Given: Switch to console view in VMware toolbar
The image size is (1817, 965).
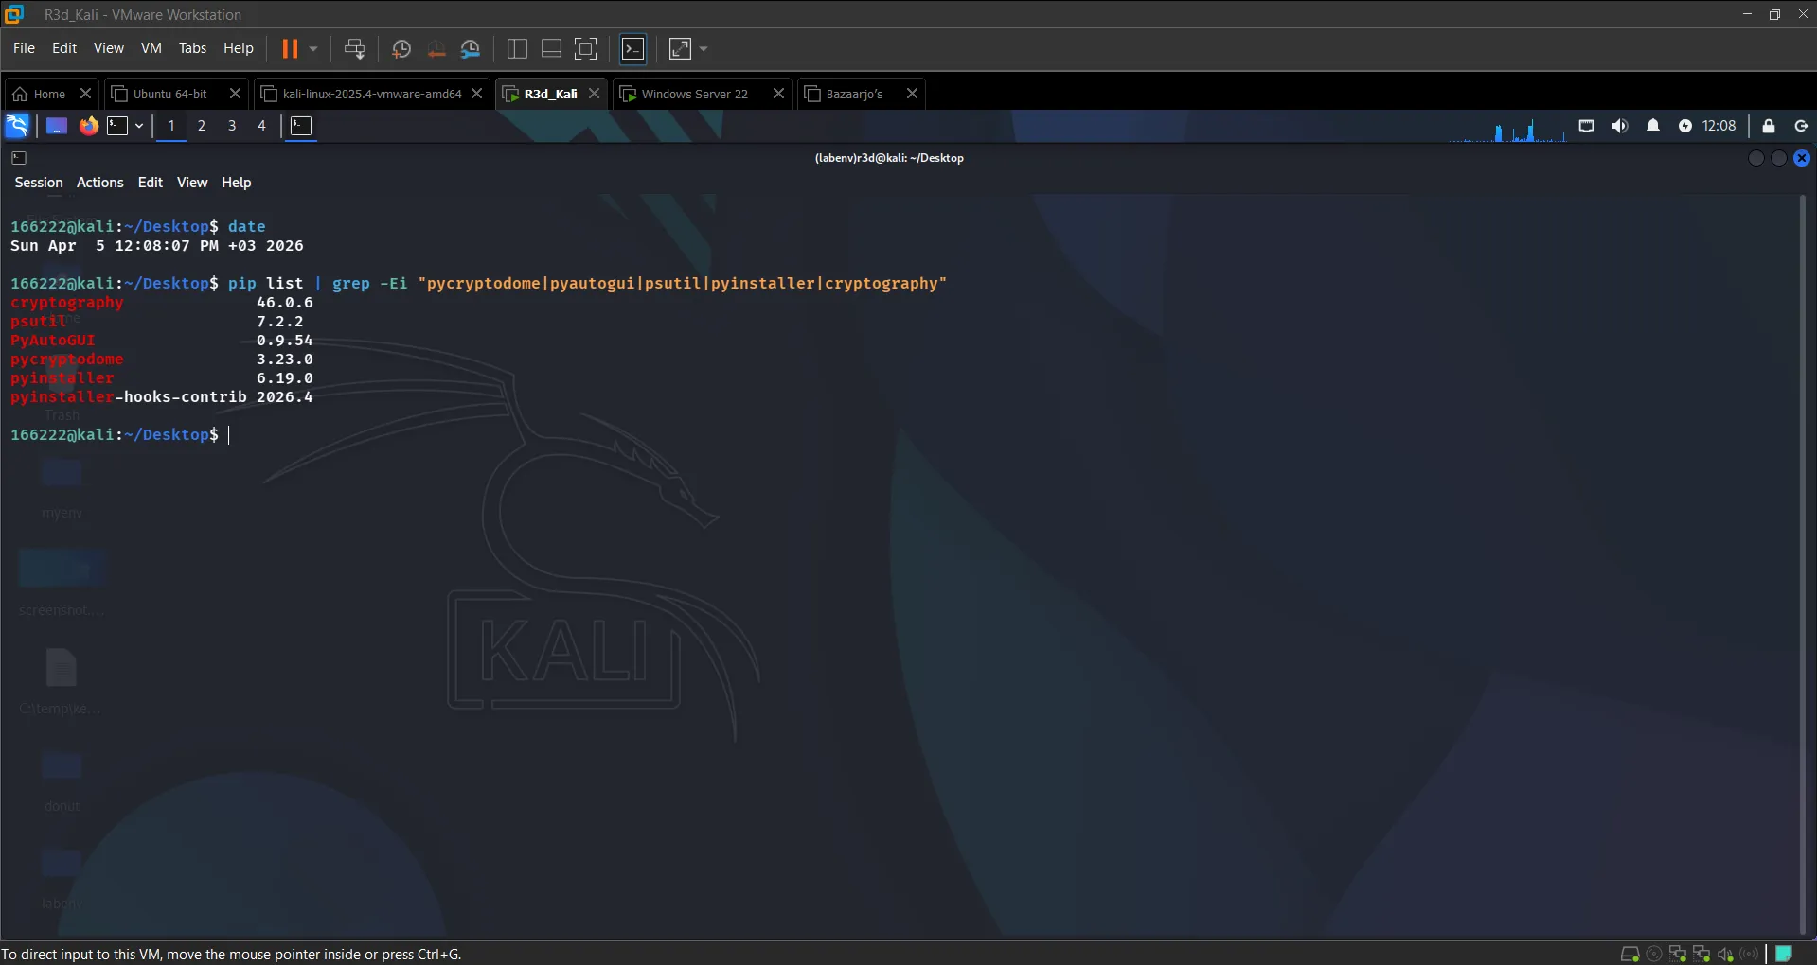Looking at the screenshot, I should tap(632, 49).
